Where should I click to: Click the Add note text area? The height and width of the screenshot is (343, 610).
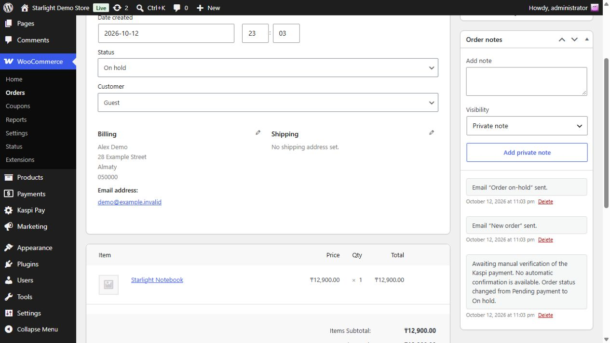coord(527,81)
